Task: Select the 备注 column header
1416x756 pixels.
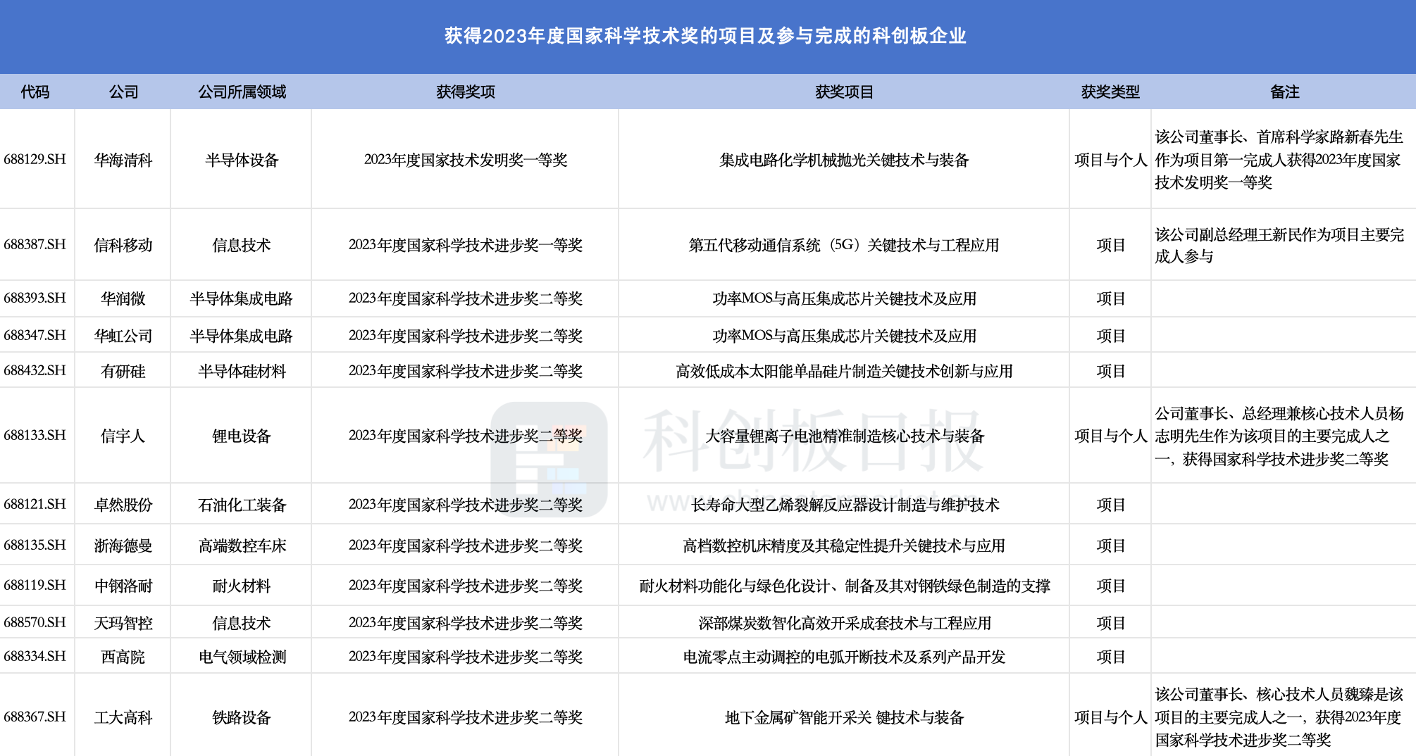Action: tap(1284, 92)
